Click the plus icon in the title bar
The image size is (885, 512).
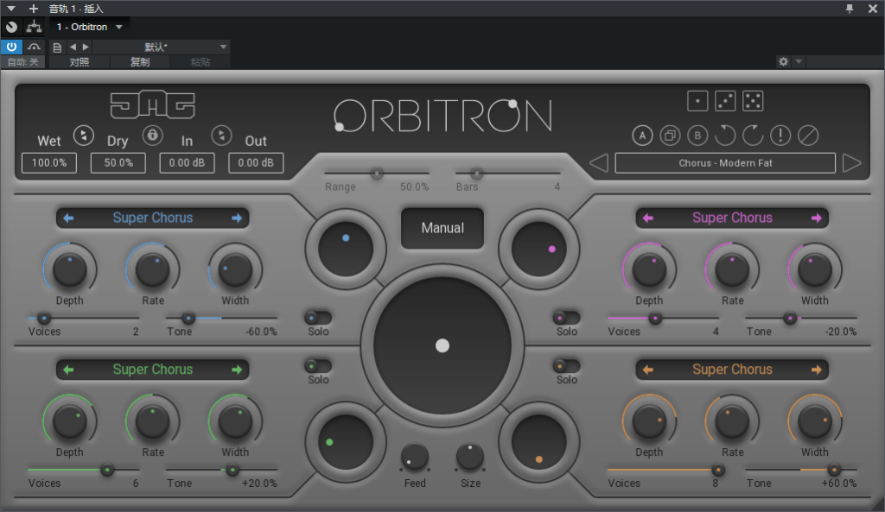pos(34,9)
